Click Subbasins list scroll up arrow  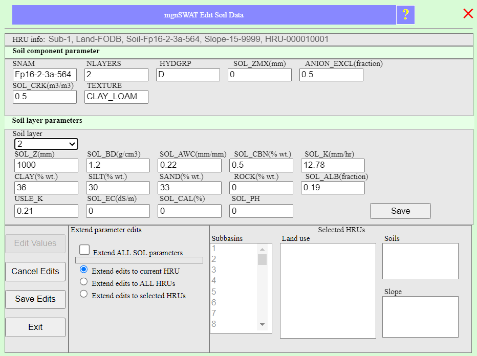point(262,249)
